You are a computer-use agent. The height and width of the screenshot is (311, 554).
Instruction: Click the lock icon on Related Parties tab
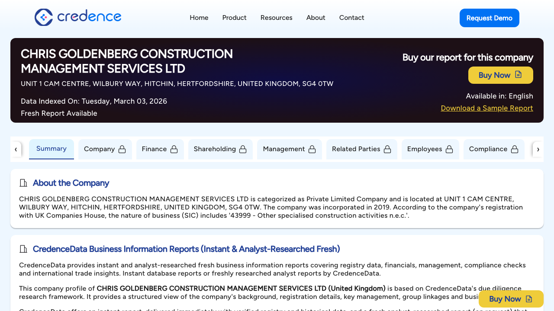387,149
